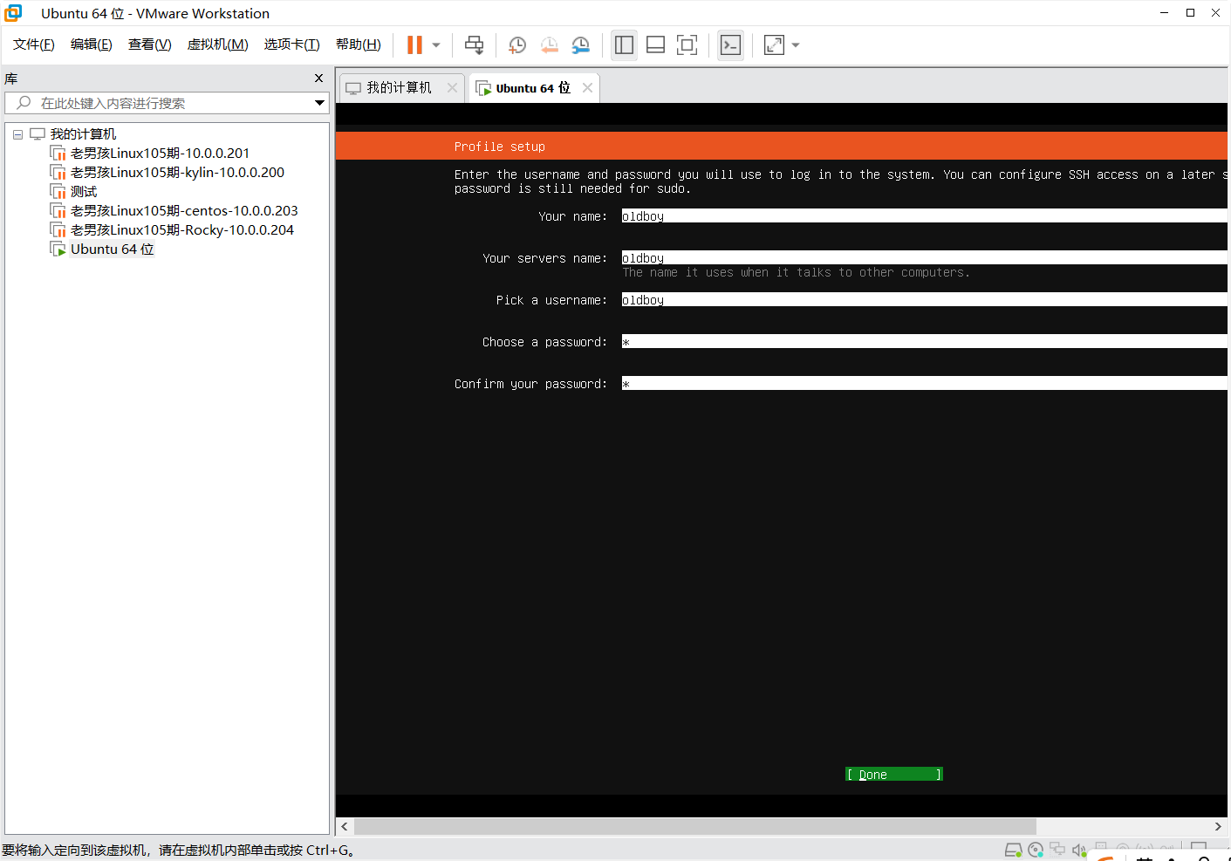Open the 帮助(H) menu

[359, 44]
